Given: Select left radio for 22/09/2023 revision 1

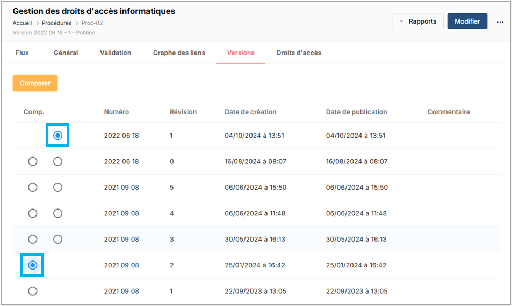Looking at the screenshot, I should coord(33,291).
